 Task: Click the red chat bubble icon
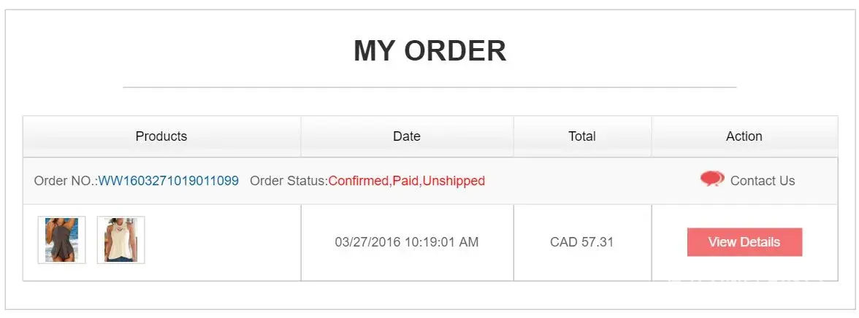click(x=711, y=179)
